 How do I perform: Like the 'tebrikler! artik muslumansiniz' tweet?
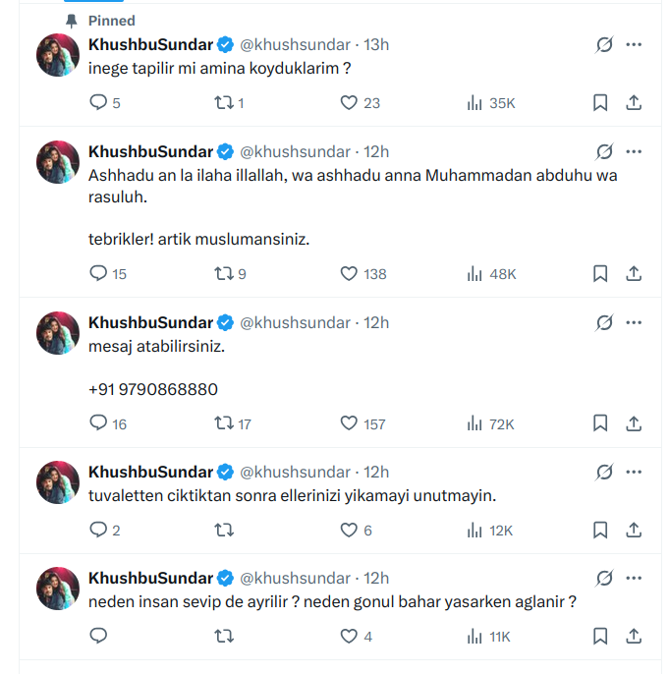[349, 274]
